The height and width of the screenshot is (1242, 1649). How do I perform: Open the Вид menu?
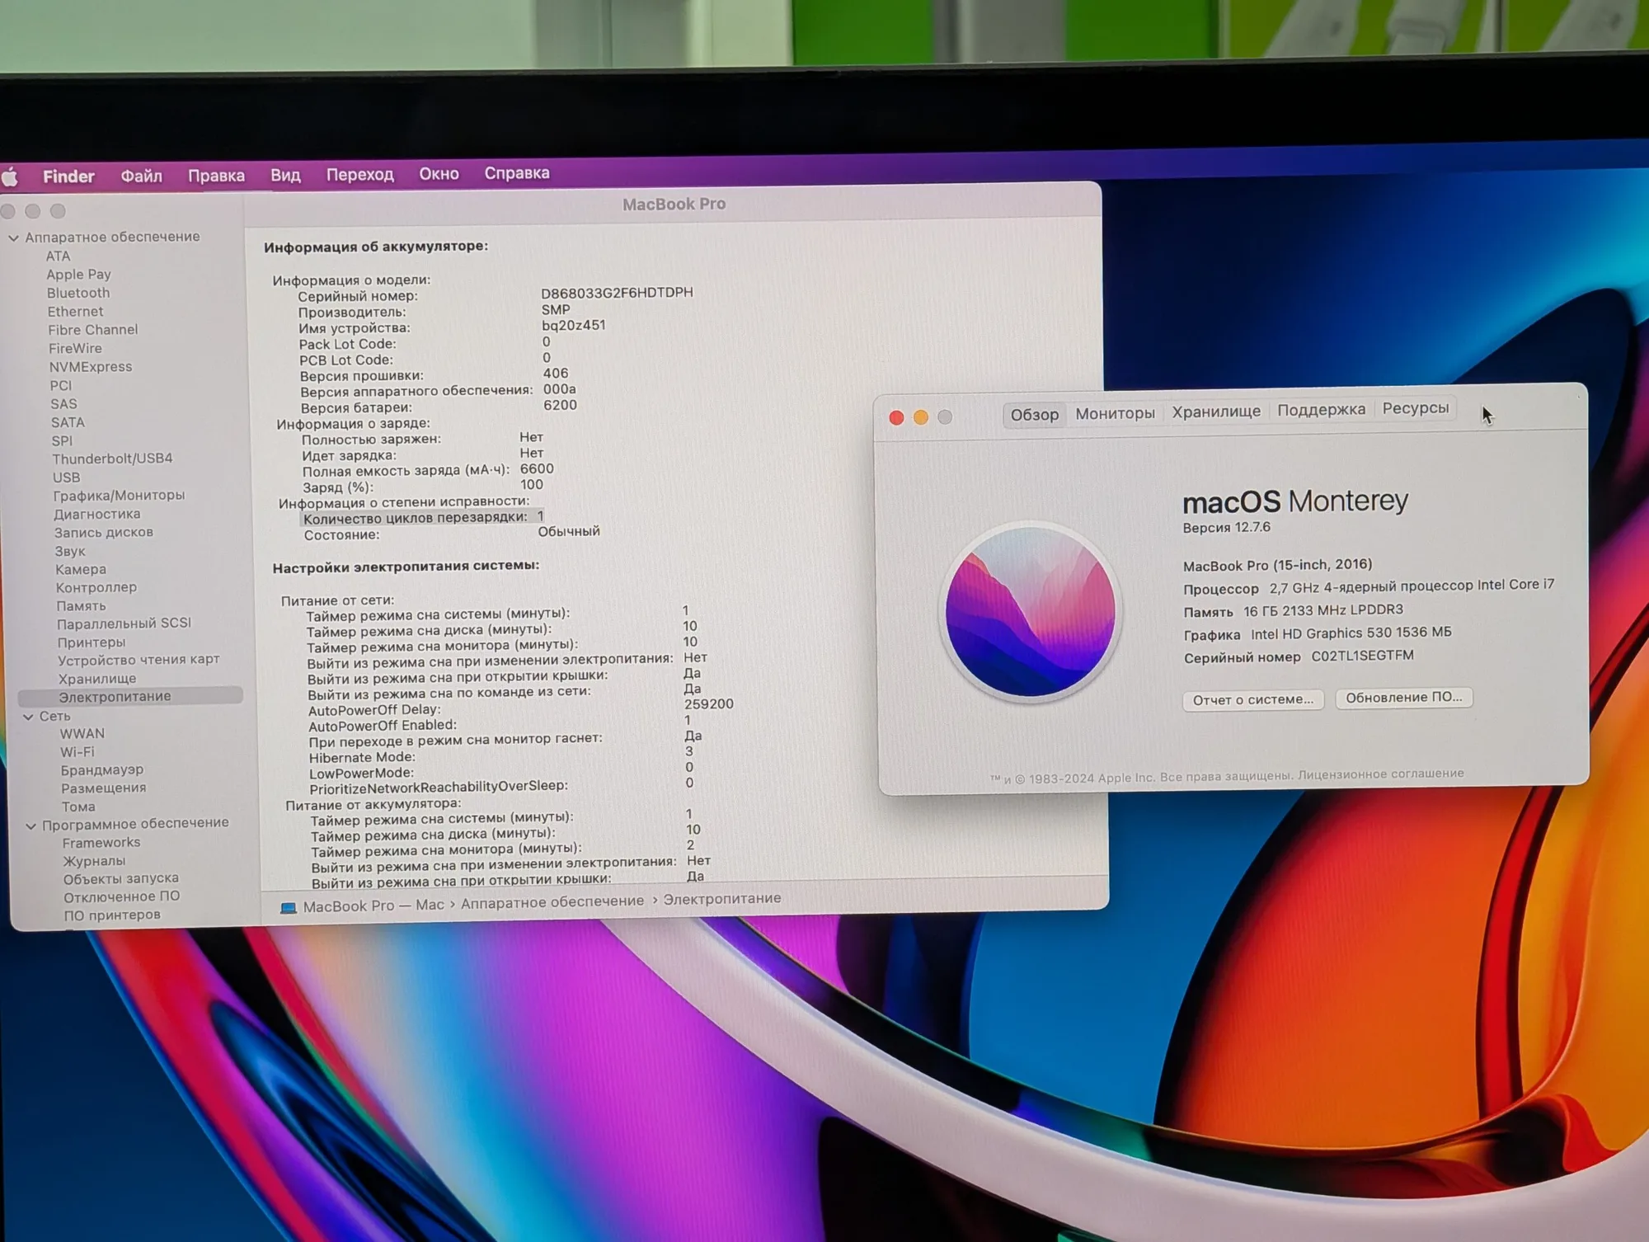285,175
